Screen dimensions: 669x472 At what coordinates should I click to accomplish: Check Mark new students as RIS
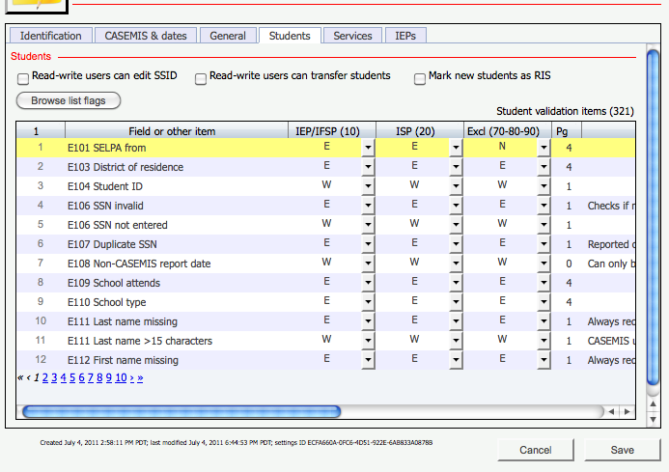point(420,77)
